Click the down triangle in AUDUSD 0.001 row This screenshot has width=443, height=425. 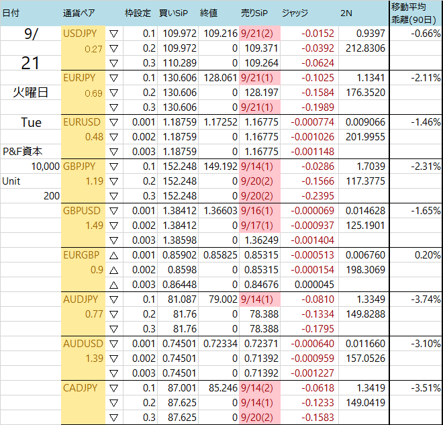click(x=113, y=344)
